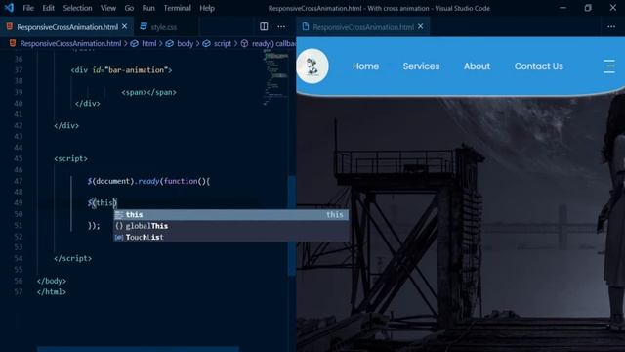Click the code minimap in the editor
This screenshot has width=625, height=352.
pos(275,78)
